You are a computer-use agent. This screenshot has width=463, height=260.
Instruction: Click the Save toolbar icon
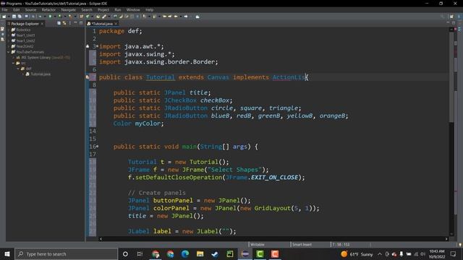click(x=14, y=17)
